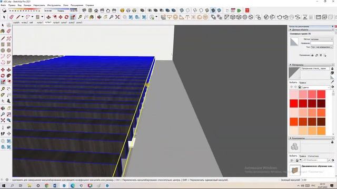This screenshot has height=189, width=337.
Task: Click the red extension toolbar icon
Action: [247, 10]
